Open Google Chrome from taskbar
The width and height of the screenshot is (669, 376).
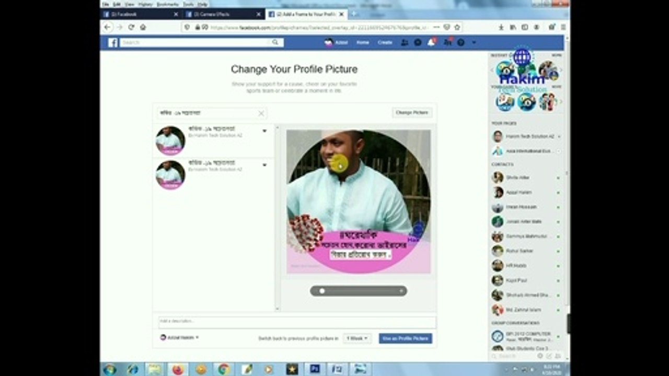224,369
